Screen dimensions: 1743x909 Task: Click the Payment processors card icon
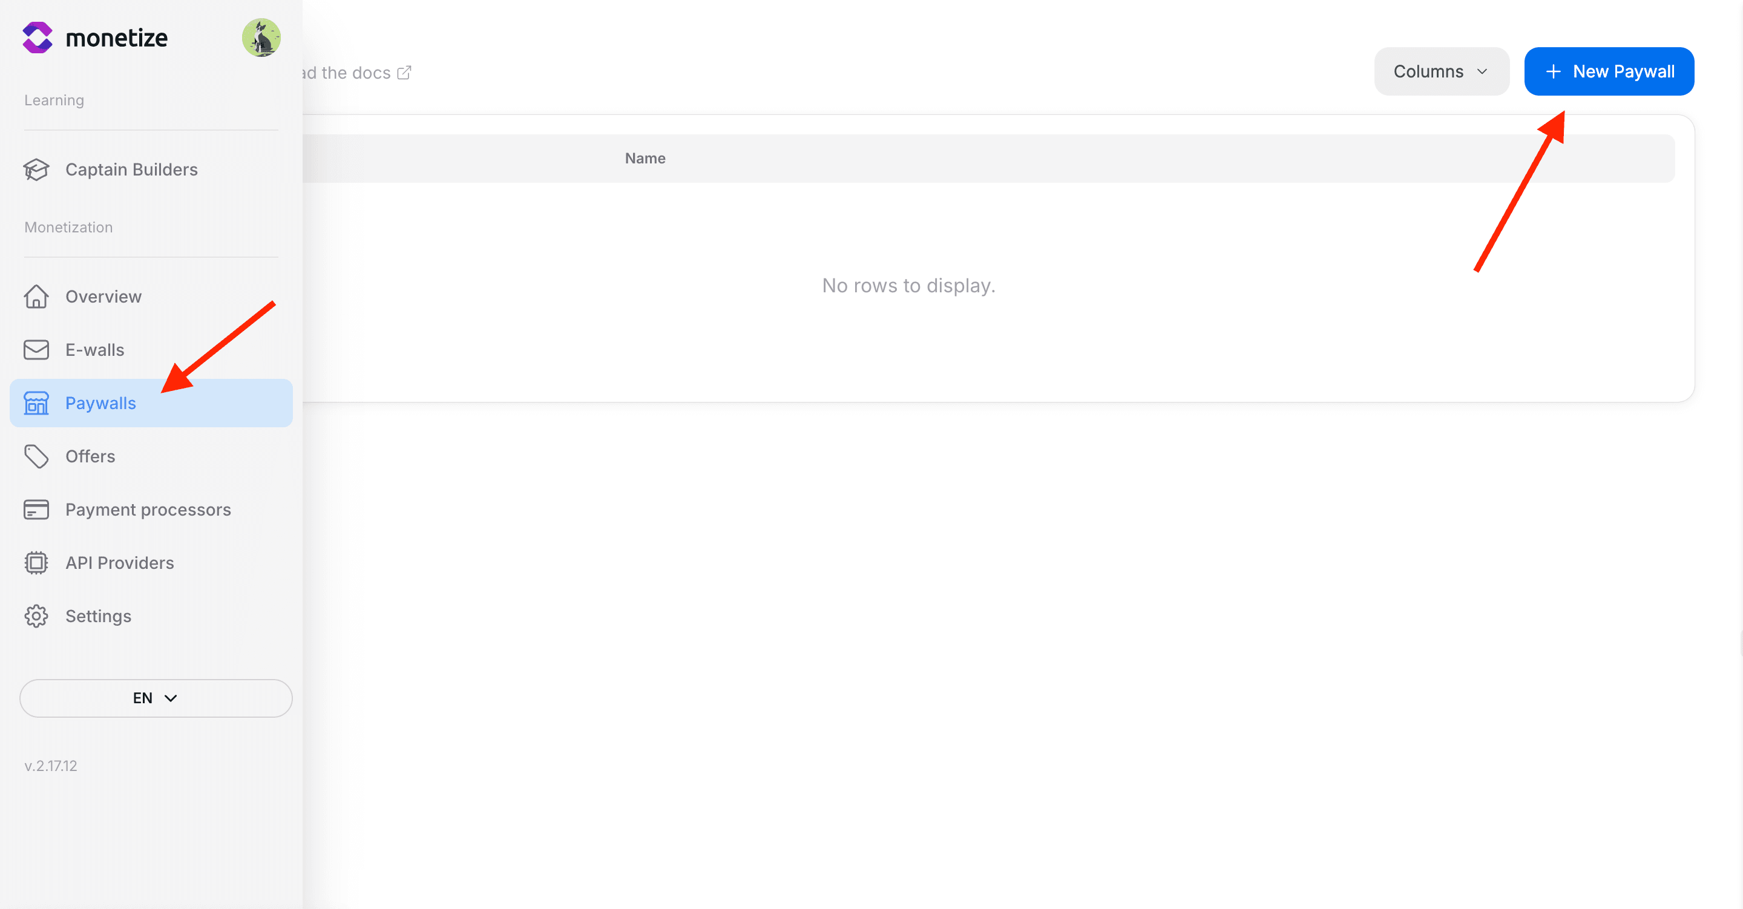pyautogui.click(x=36, y=509)
